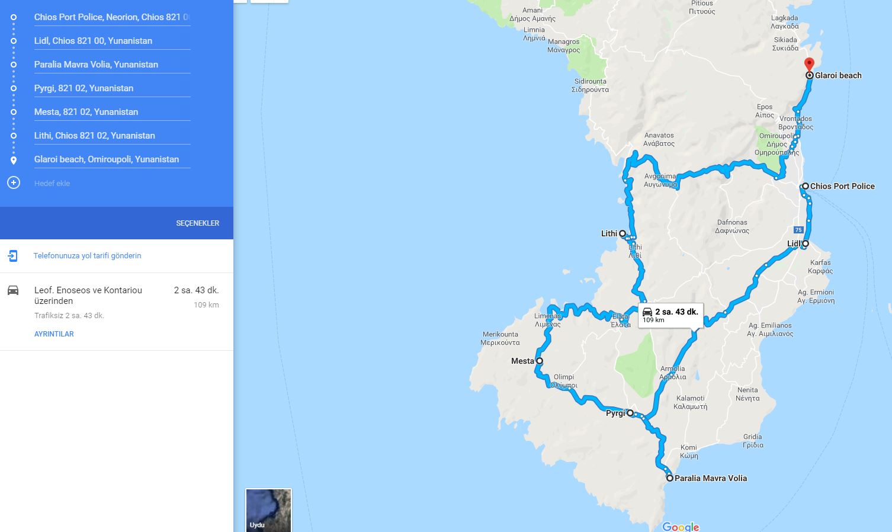The height and width of the screenshot is (532, 892).
Task: Click Telefonunuza yol tarifi gönderin link
Action: pyautogui.click(x=87, y=256)
